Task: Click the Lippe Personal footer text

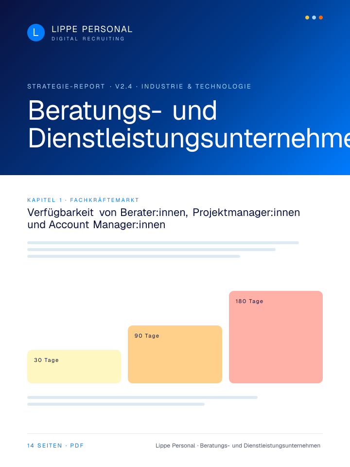Action: tap(238, 446)
